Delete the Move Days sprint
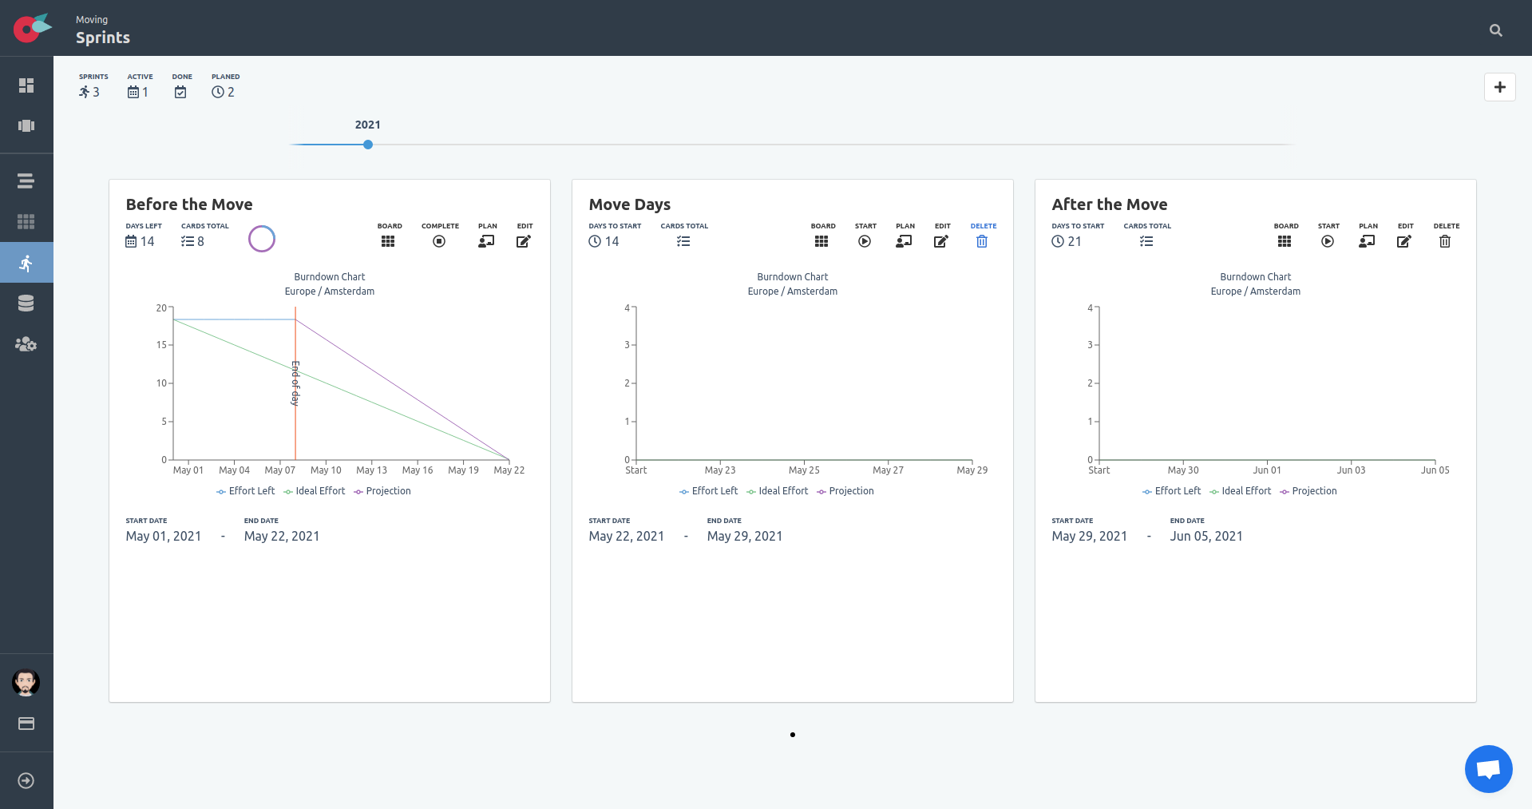This screenshot has width=1532, height=809. click(x=983, y=236)
